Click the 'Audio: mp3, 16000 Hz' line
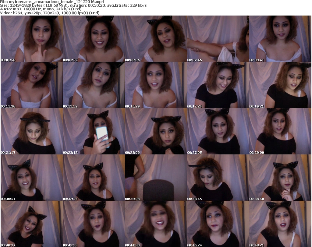Screen dimensions: 312x247 point(41,9)
